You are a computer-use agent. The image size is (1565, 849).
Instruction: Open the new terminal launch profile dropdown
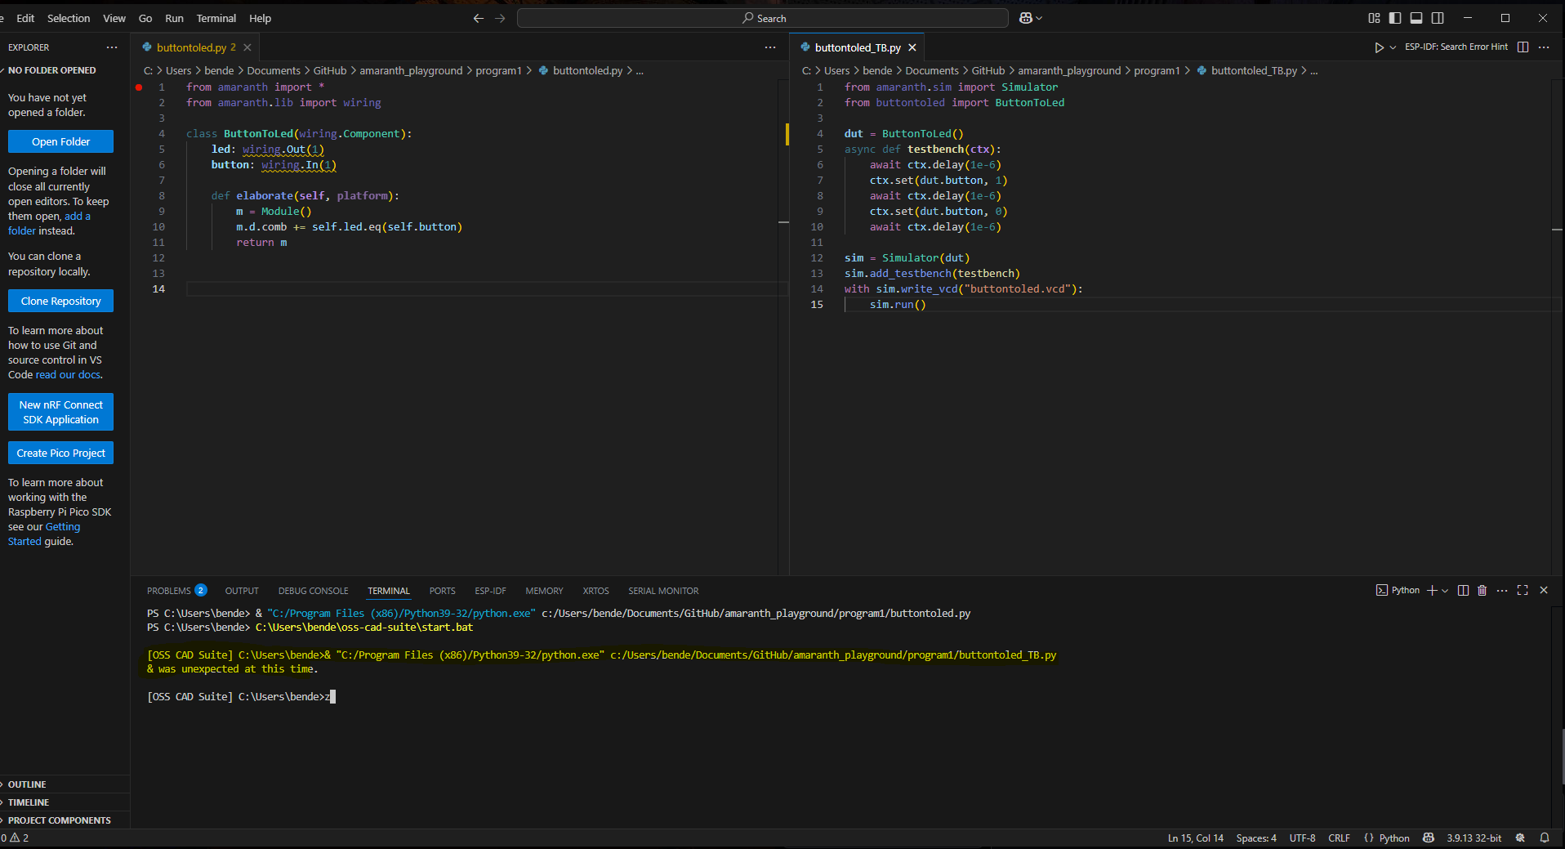[x=1445, y=590]
